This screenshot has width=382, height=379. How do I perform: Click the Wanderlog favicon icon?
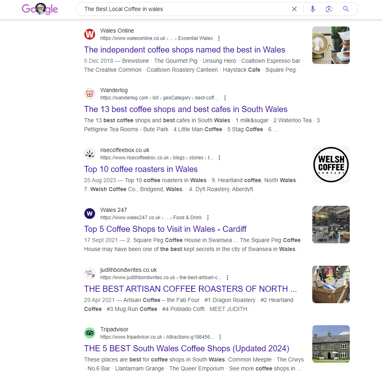(x=90, y=94)
